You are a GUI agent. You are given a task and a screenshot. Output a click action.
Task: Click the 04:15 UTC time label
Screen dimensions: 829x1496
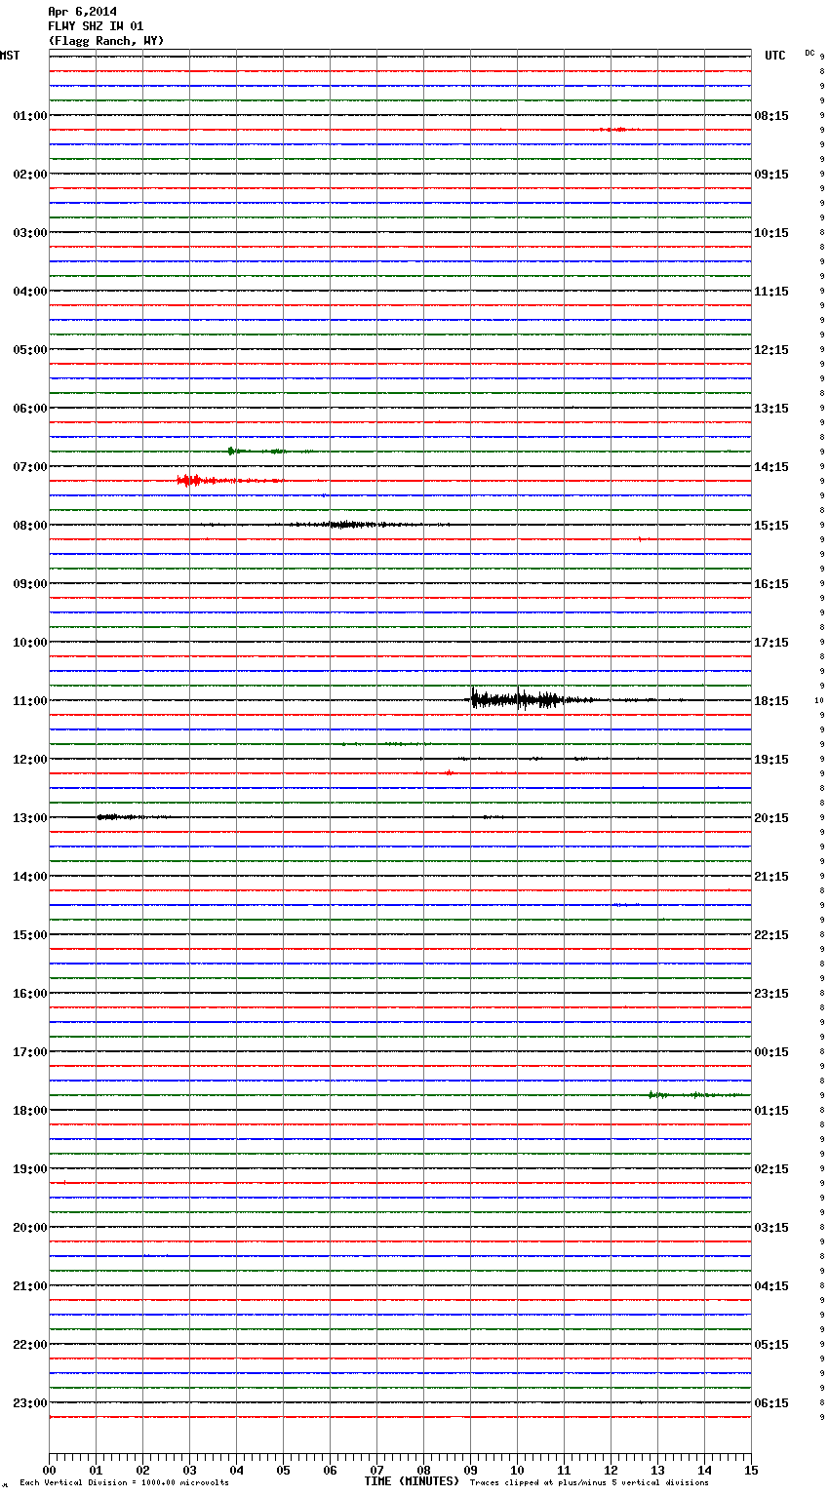click(x=771, y=1286)
